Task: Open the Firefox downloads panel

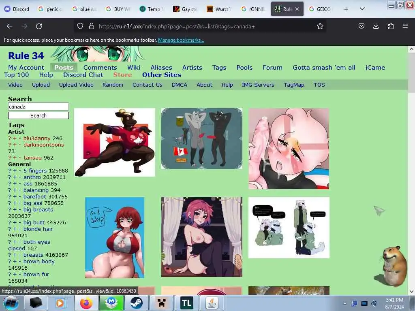Action: [376, 26]
